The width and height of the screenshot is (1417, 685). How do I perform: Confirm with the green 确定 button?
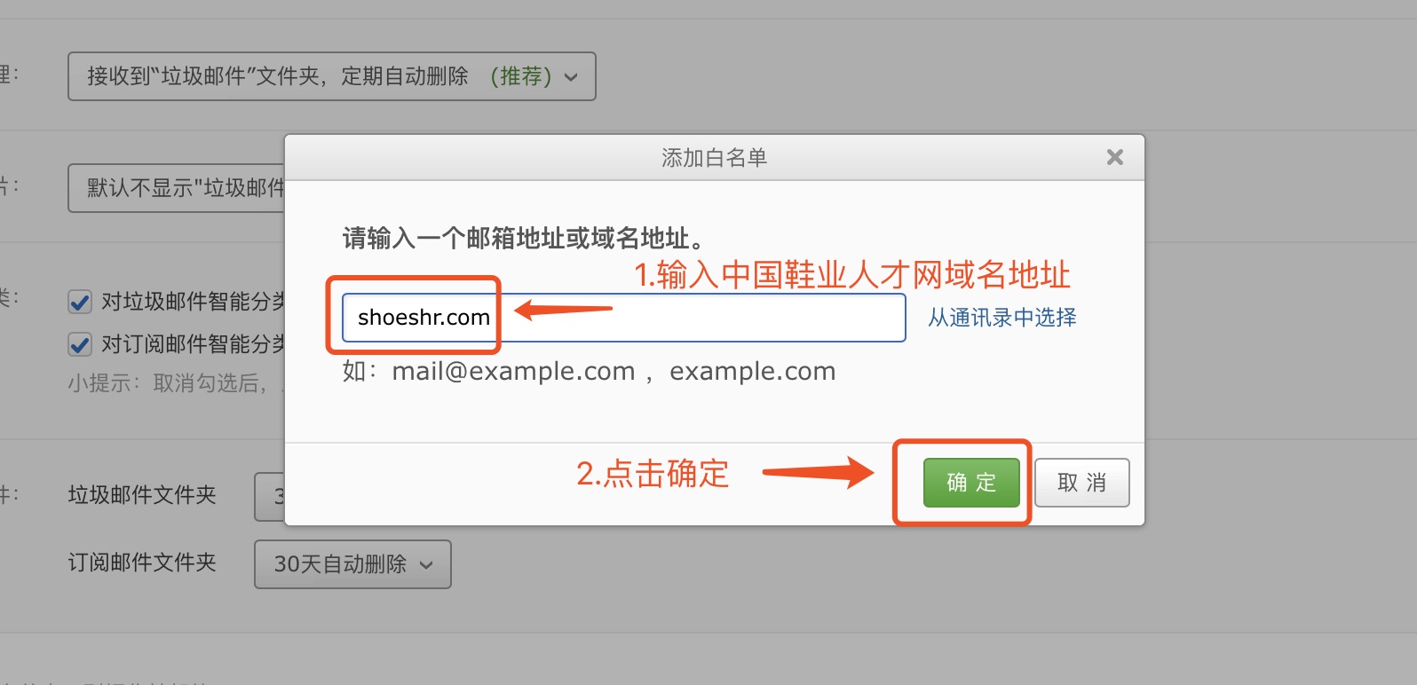pos(971,483)
